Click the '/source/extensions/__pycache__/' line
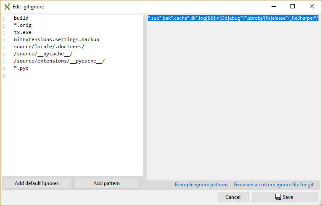 [59, 61]
